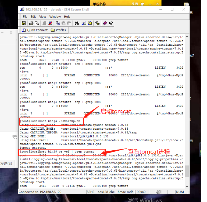
Task: Click the 'Tomcat started.' output line
Action: click(x=33, y=148)
